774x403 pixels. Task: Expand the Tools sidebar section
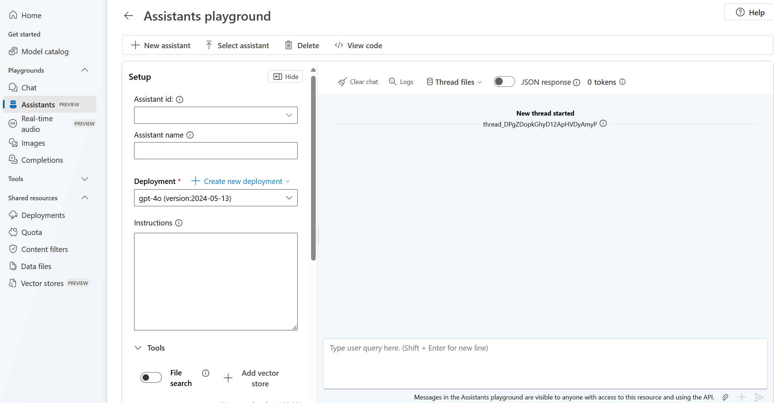pyautogui.click(x=85, y=179)
